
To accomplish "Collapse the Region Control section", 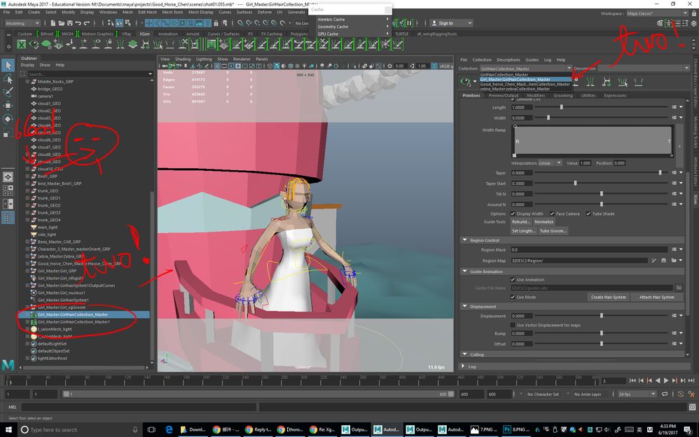I will tap(464, 240).
